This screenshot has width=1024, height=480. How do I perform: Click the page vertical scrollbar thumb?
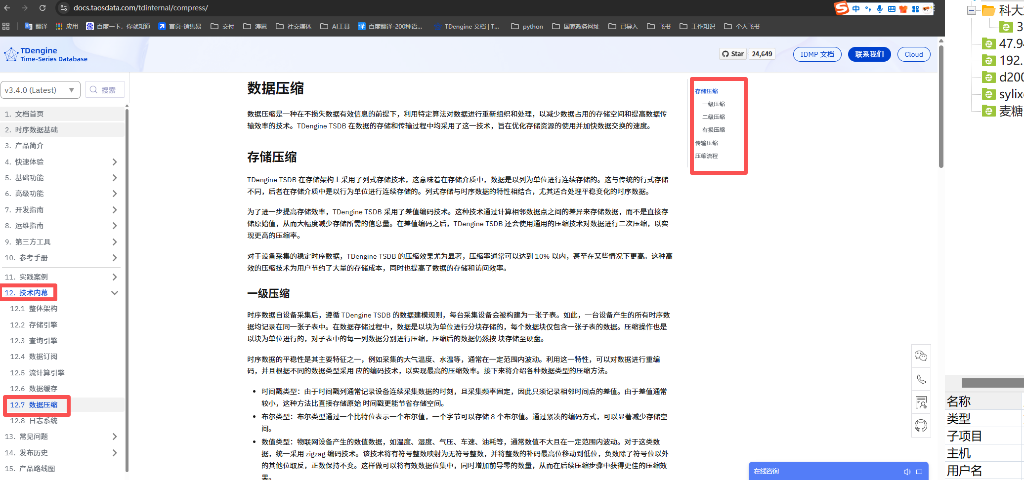tap(941, 106)
